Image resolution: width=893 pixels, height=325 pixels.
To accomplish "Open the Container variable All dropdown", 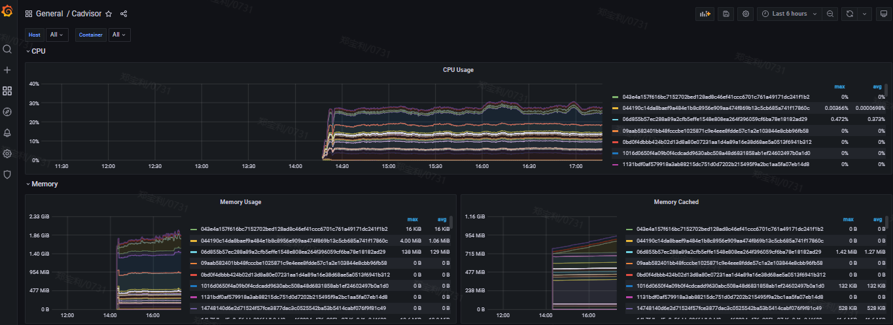I will (x=120, y=35).
